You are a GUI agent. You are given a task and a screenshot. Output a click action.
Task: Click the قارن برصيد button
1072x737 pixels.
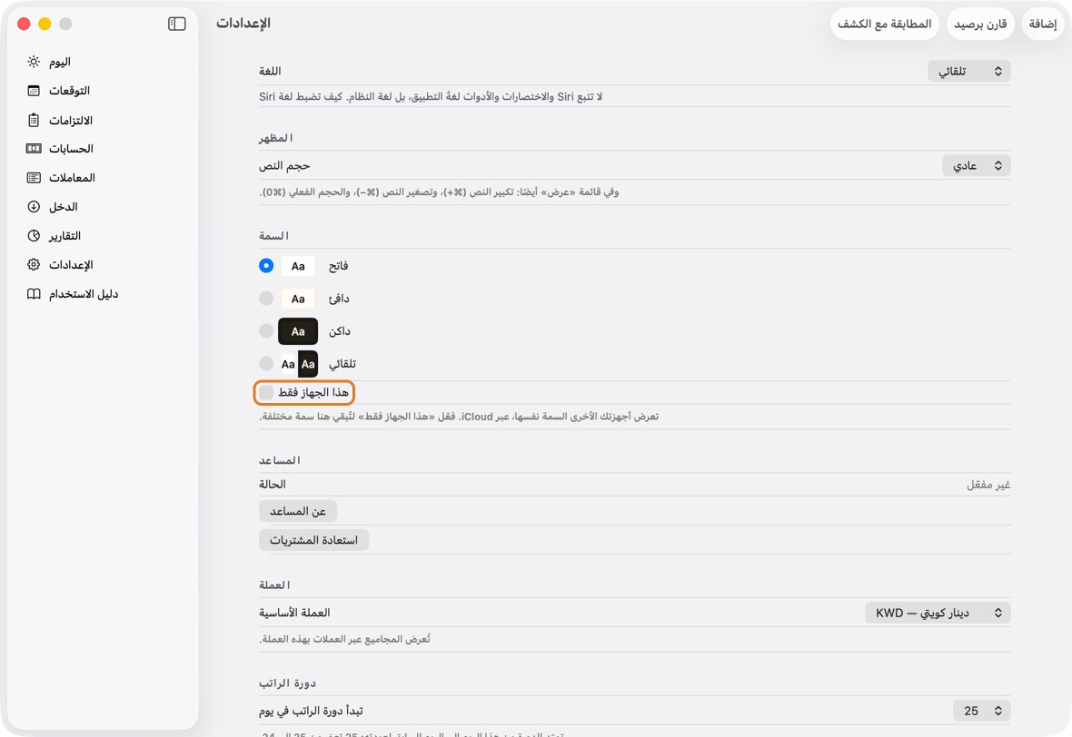pos(980,24)
